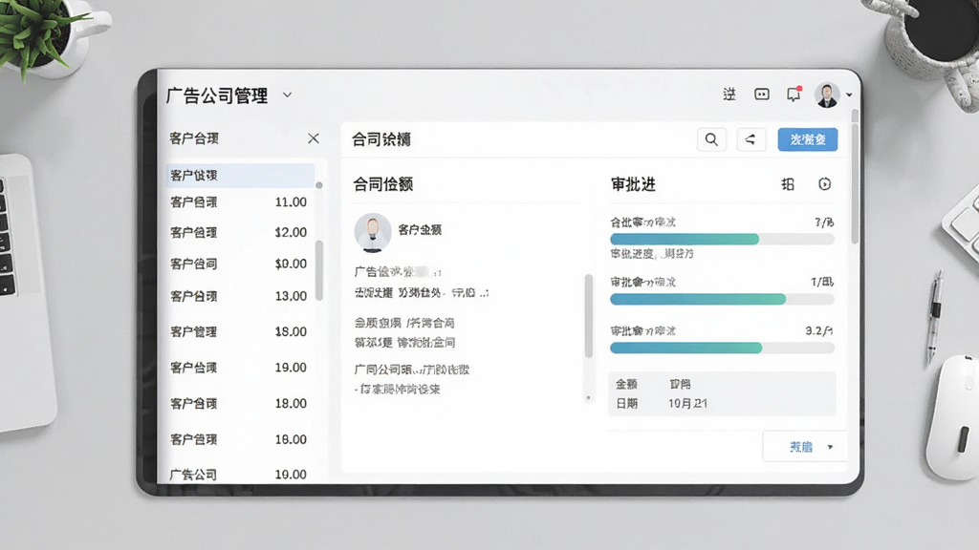
Task: Open the notification chat icon with red dot
Action: [x=794, y=95]
